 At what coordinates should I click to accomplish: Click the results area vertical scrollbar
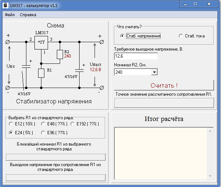pyautogui.click(x=210, y=153)
